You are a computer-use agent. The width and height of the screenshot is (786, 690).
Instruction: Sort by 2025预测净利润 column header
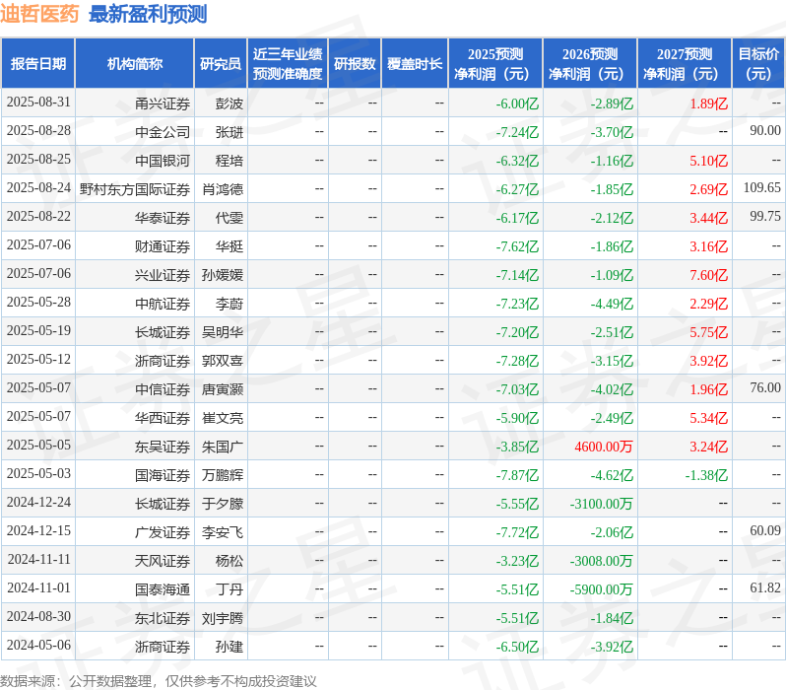(494, 64)
